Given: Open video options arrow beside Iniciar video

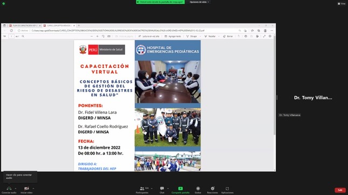Looking at the screenshot, I should pyautogui.click(x=33, y=189).
